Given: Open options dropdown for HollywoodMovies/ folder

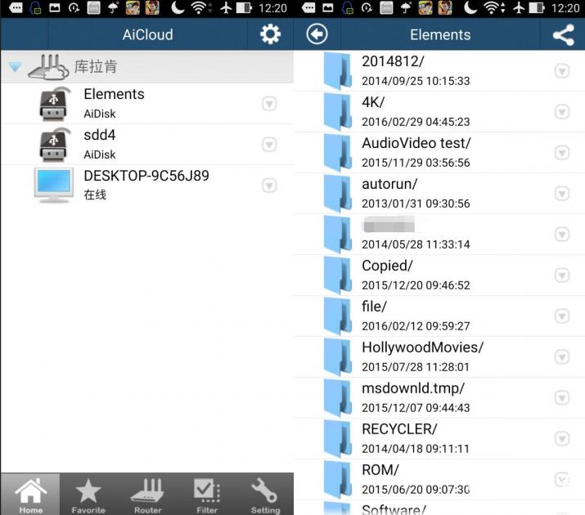Looking at the screenshot, I should (562, 357).
